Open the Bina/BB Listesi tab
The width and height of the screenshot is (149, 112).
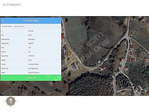(x=19, y=26)
